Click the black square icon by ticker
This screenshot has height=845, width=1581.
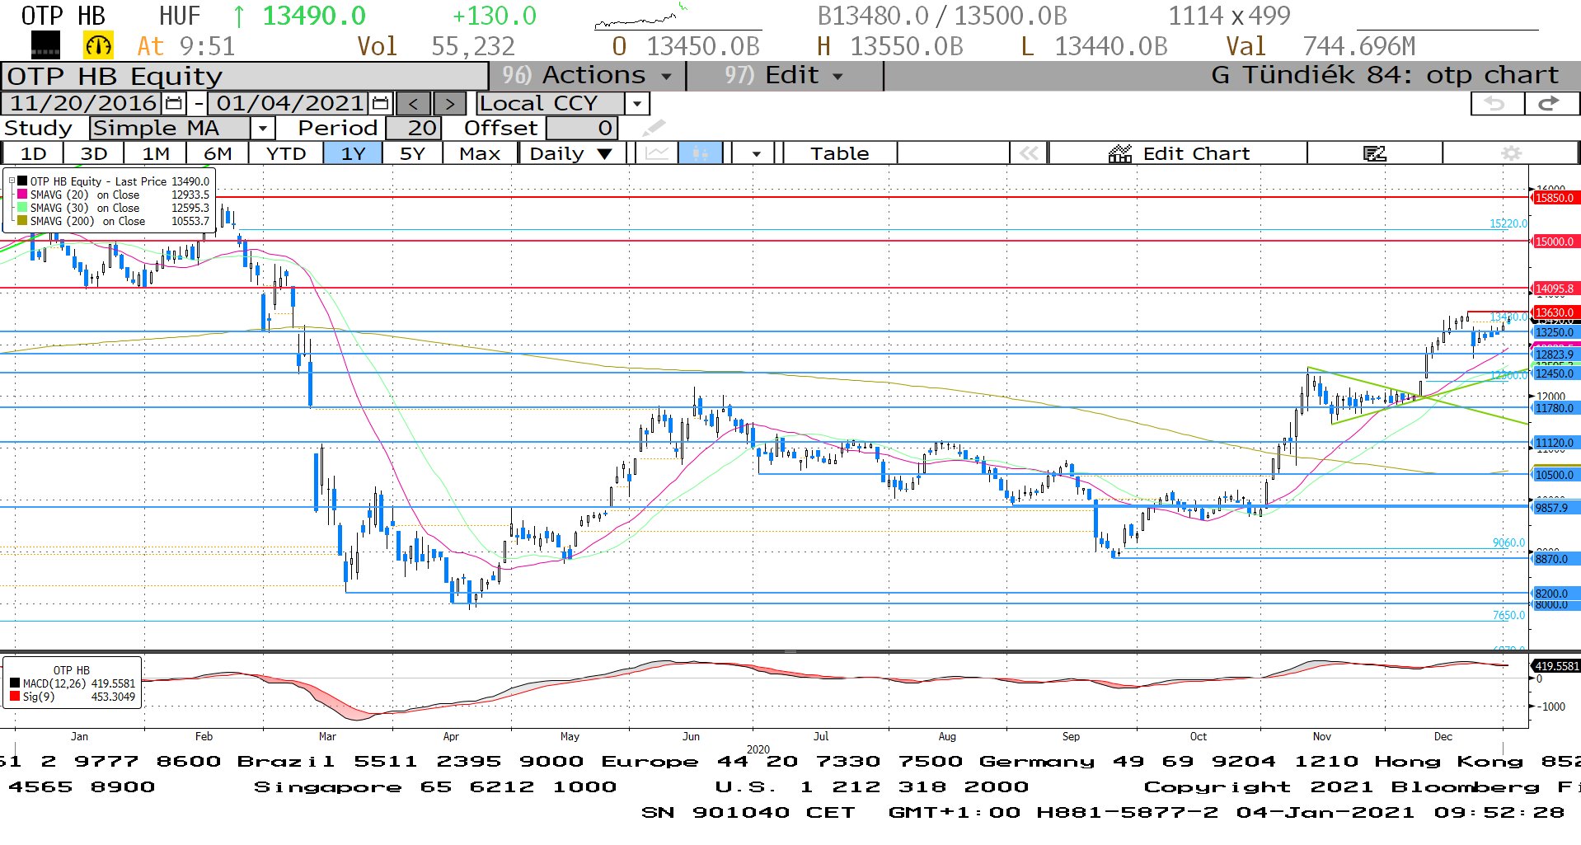45,45
